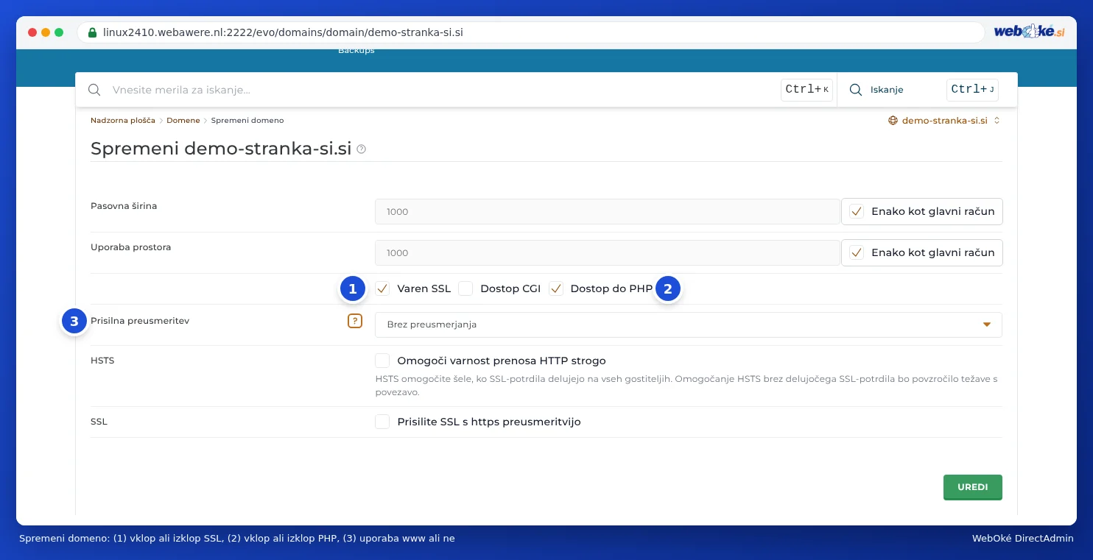Click the Prisilna preusmeritev label
1093x560 pixels.
pyautogui.click(x=140, y=321)
